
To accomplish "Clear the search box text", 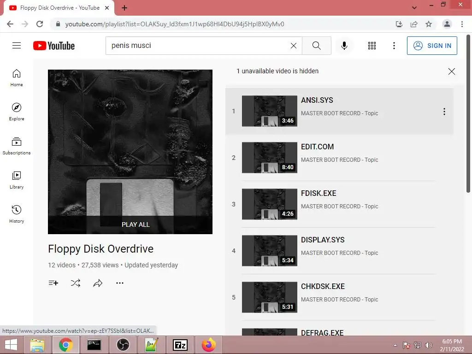I will 294,46.
